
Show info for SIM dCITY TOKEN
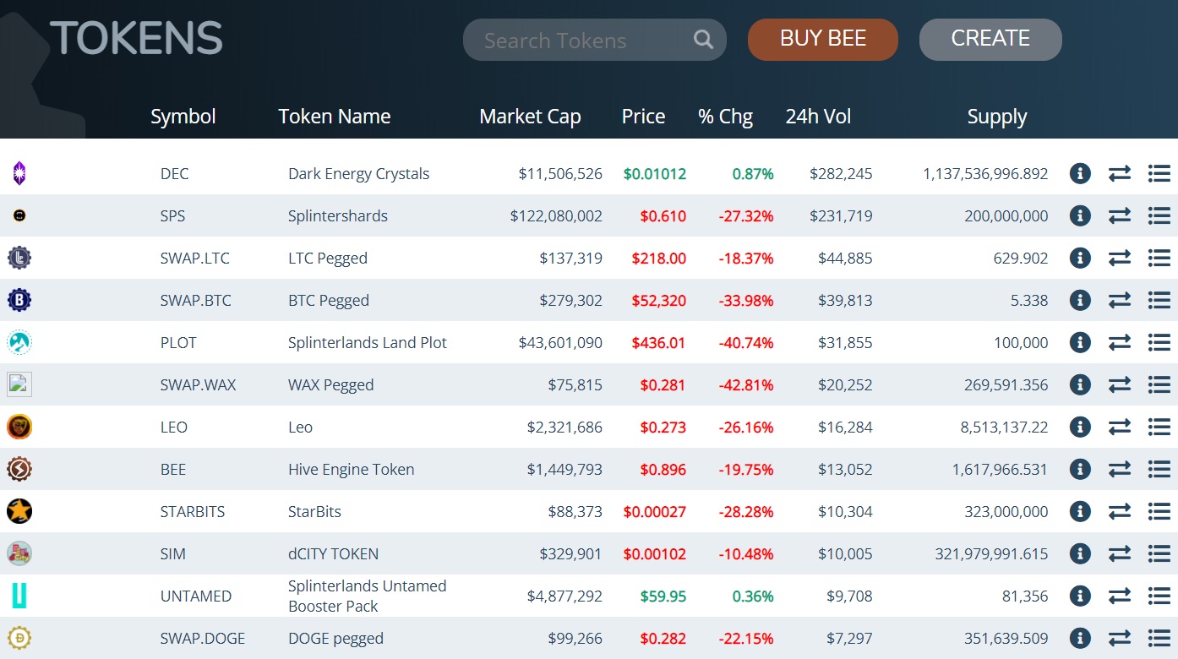coord(1080,553)
